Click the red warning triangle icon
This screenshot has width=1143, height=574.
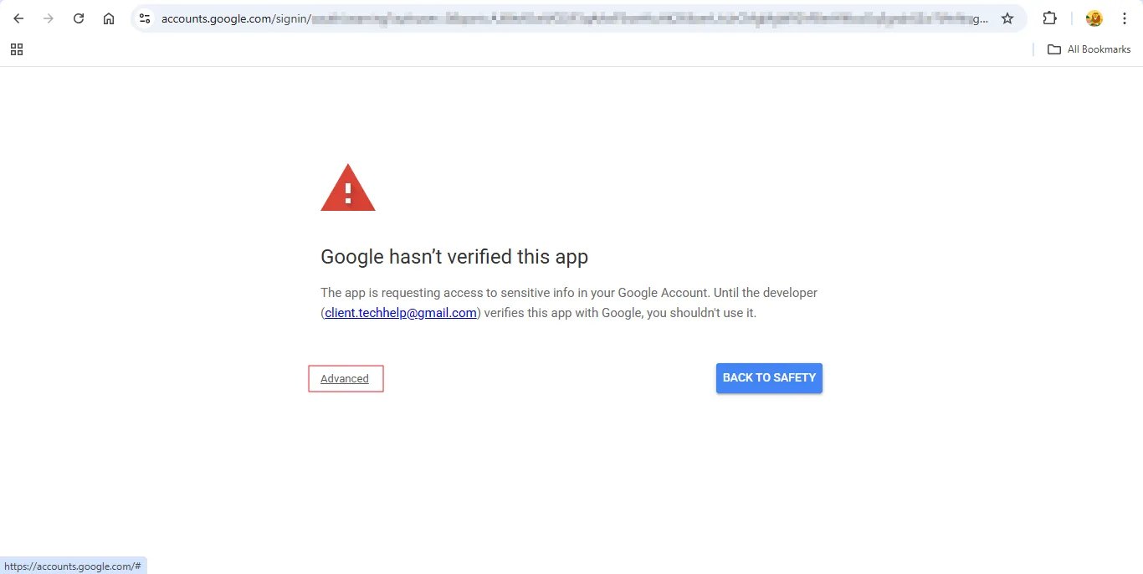[348, 188]
